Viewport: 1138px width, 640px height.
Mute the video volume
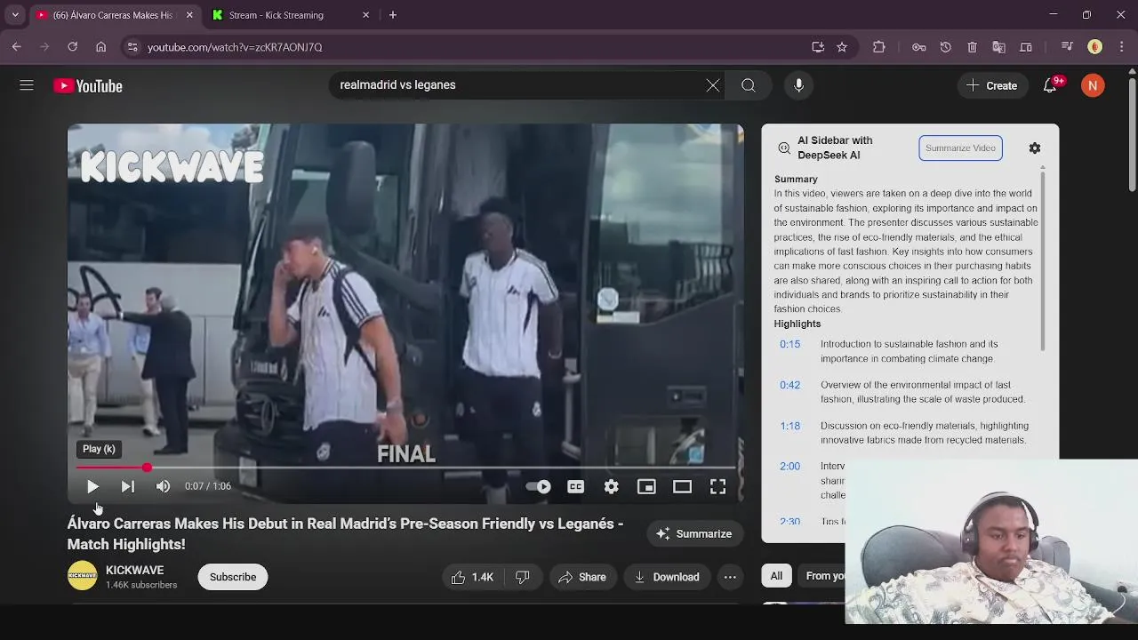pos(163,486)
